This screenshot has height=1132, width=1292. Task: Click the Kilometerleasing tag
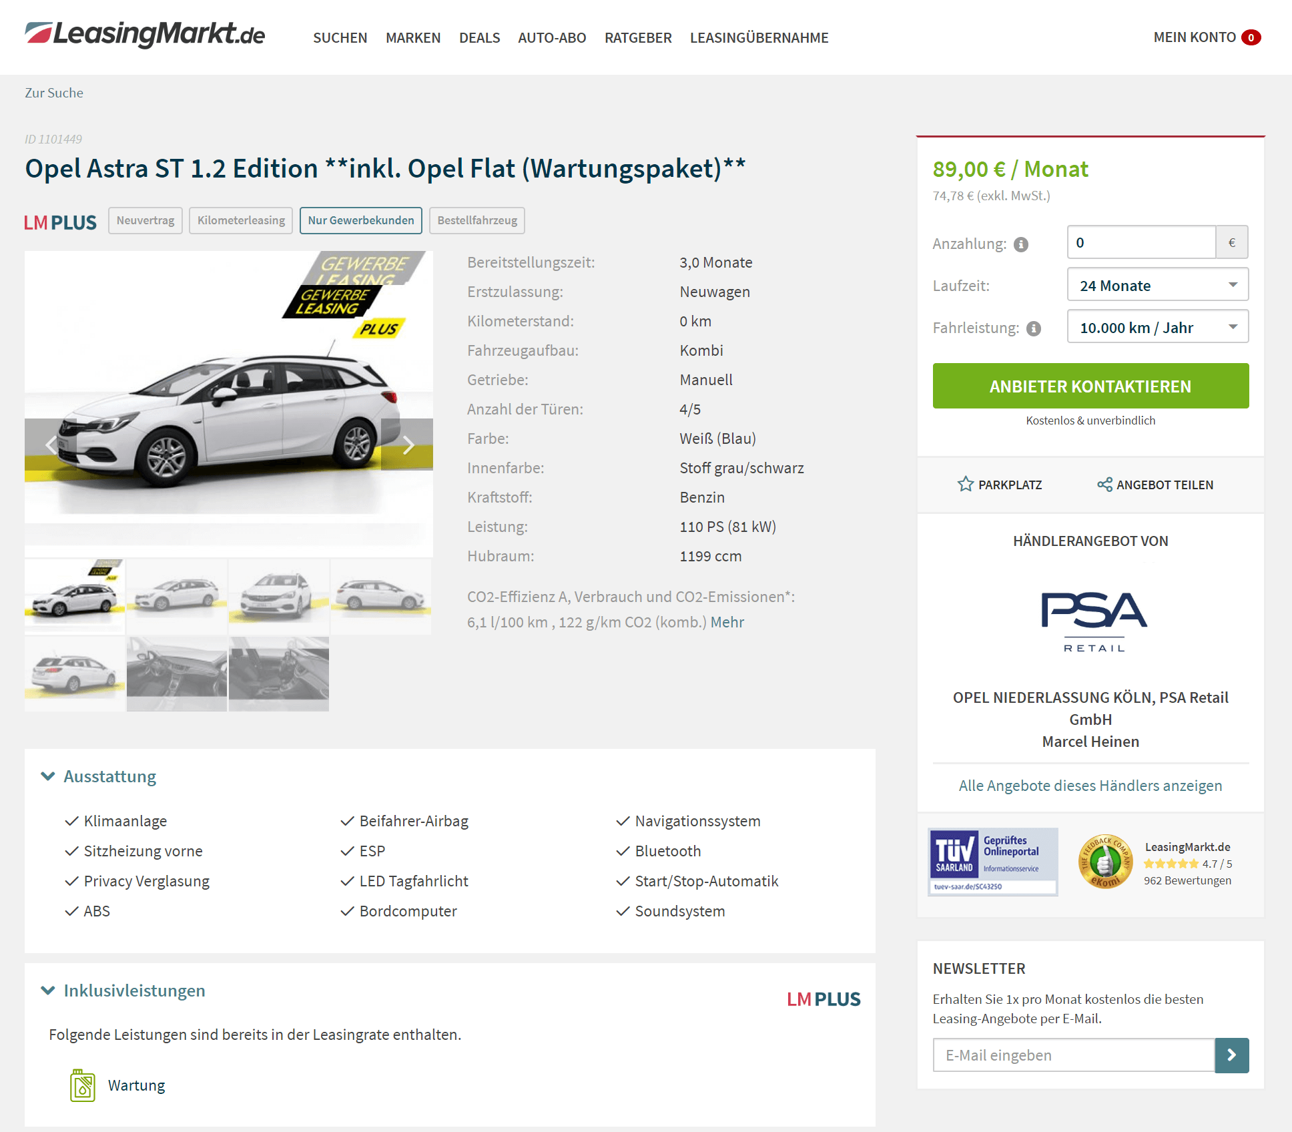[x=241, y=220]
